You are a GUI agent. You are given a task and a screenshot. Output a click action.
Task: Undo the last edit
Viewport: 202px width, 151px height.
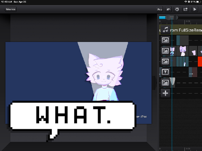coord(168,9)
